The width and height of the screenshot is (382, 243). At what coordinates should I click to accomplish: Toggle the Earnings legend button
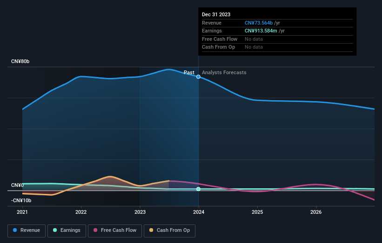coord(67,230)
